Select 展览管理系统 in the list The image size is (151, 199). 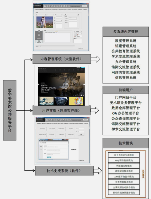click(x=125, y=41)
